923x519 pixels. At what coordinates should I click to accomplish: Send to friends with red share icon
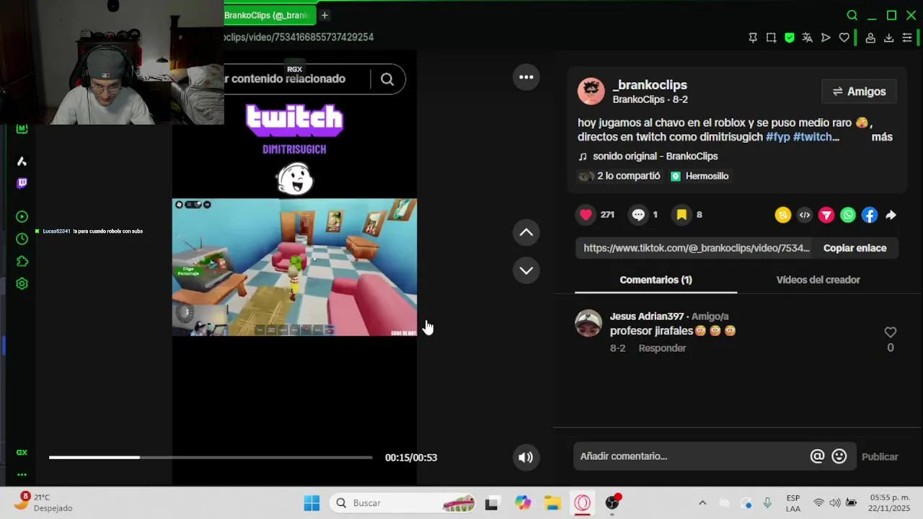coord(826,215)
